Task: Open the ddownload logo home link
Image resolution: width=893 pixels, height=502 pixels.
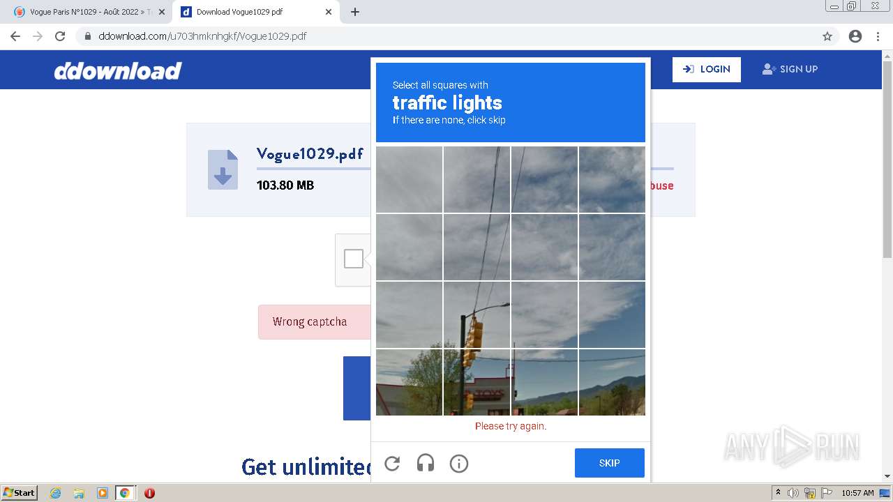Action: (118, 70)
